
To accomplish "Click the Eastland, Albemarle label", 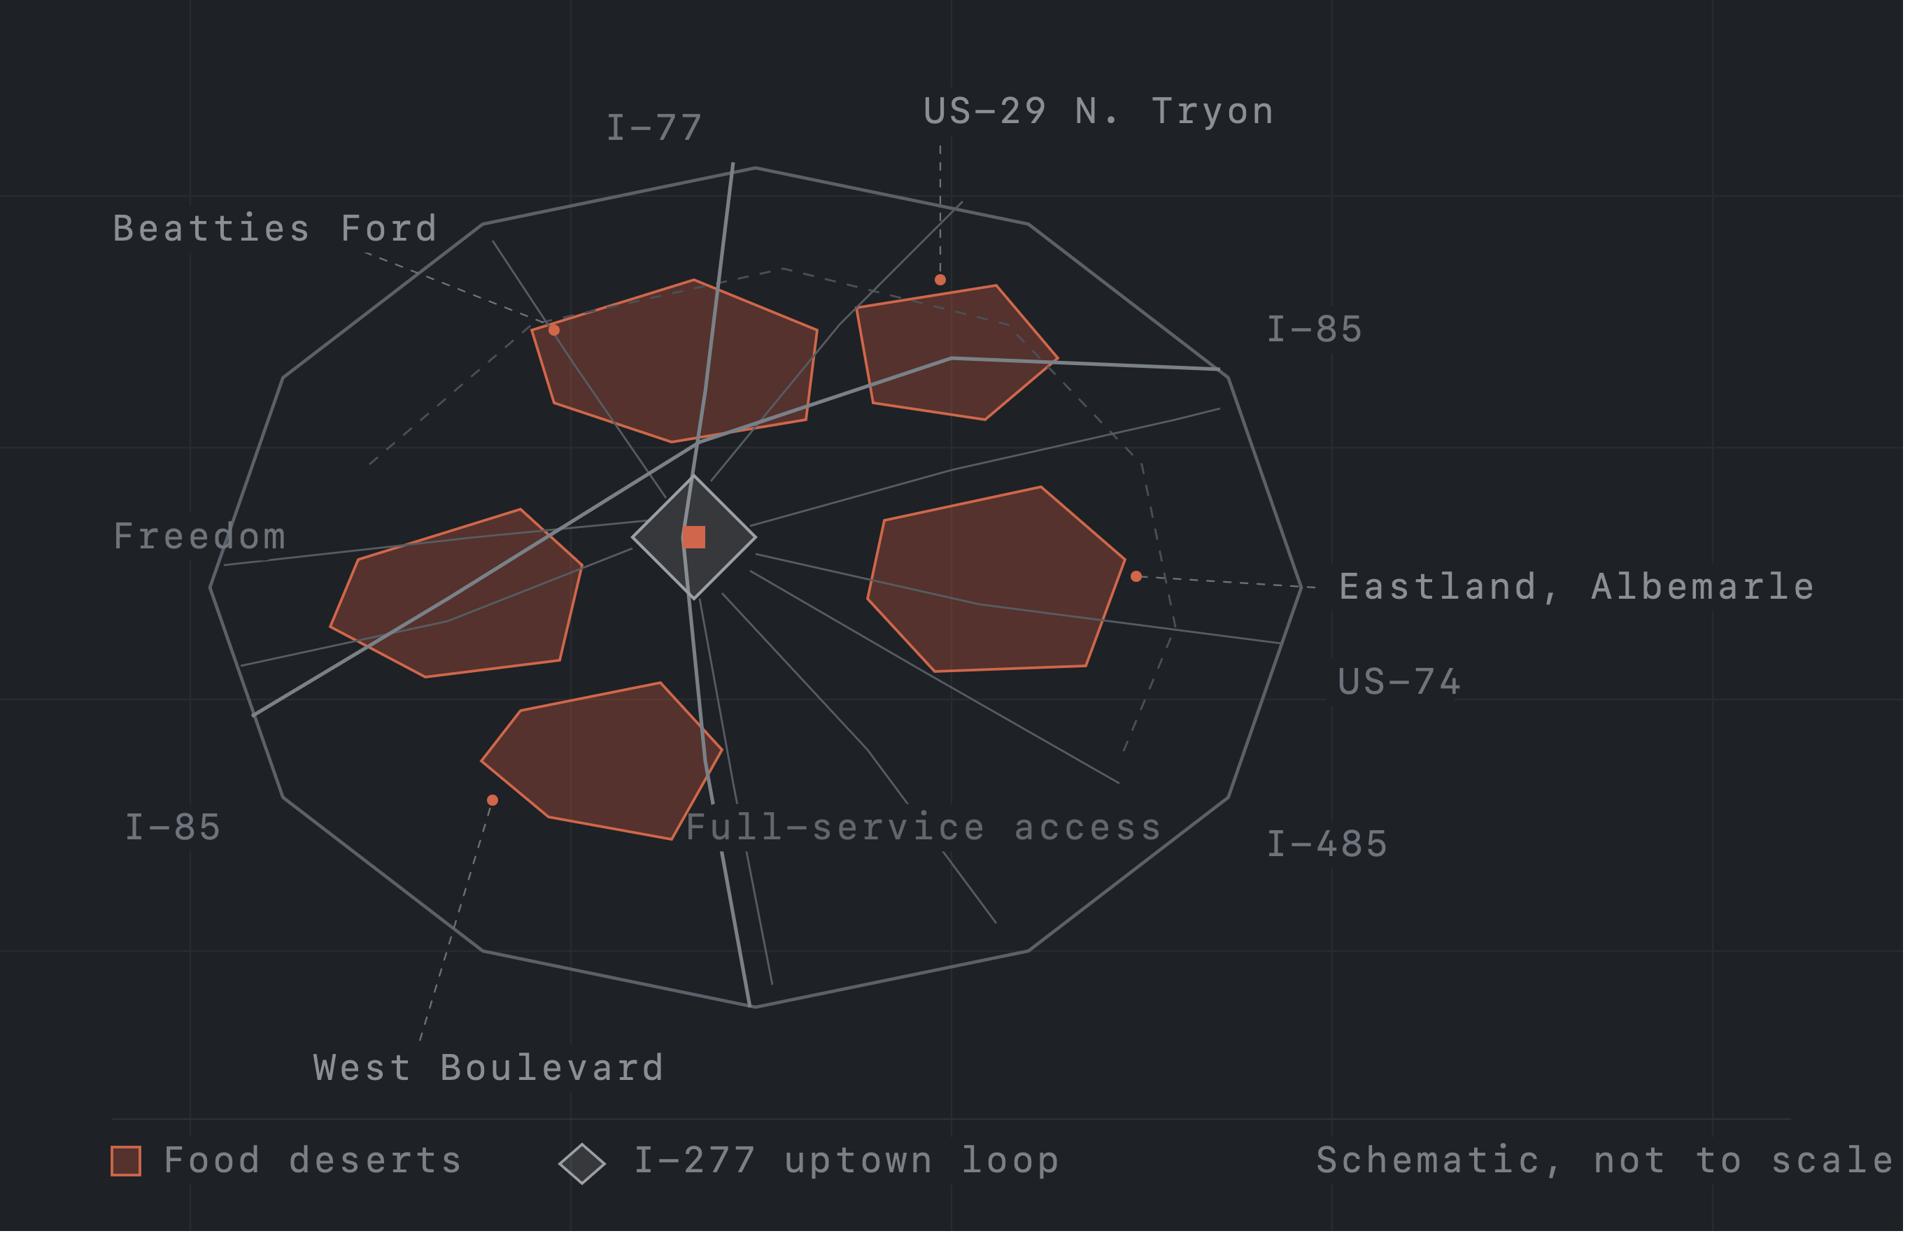I will (1576, 587).
